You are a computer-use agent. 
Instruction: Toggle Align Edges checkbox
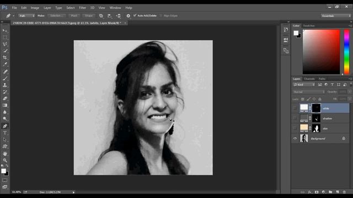tap(161, 16)
